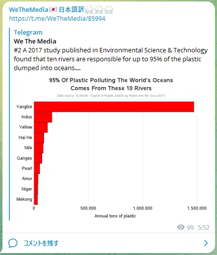Viewport: 217px width, 255px height.
Task: Click the blue link preview sidebar line
Action: tap(9, 124)
